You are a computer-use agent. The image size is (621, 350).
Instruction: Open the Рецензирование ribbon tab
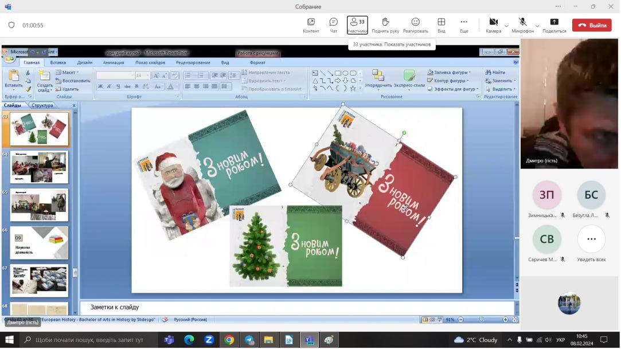(193, 62)
